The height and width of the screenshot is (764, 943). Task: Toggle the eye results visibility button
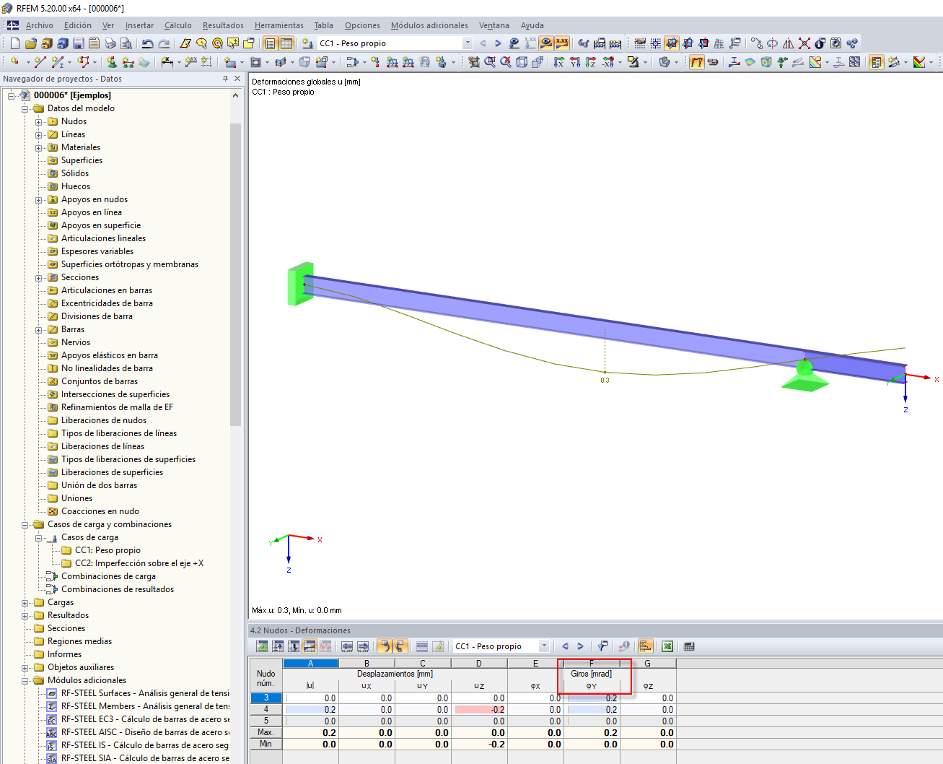[x=546, y=43]
